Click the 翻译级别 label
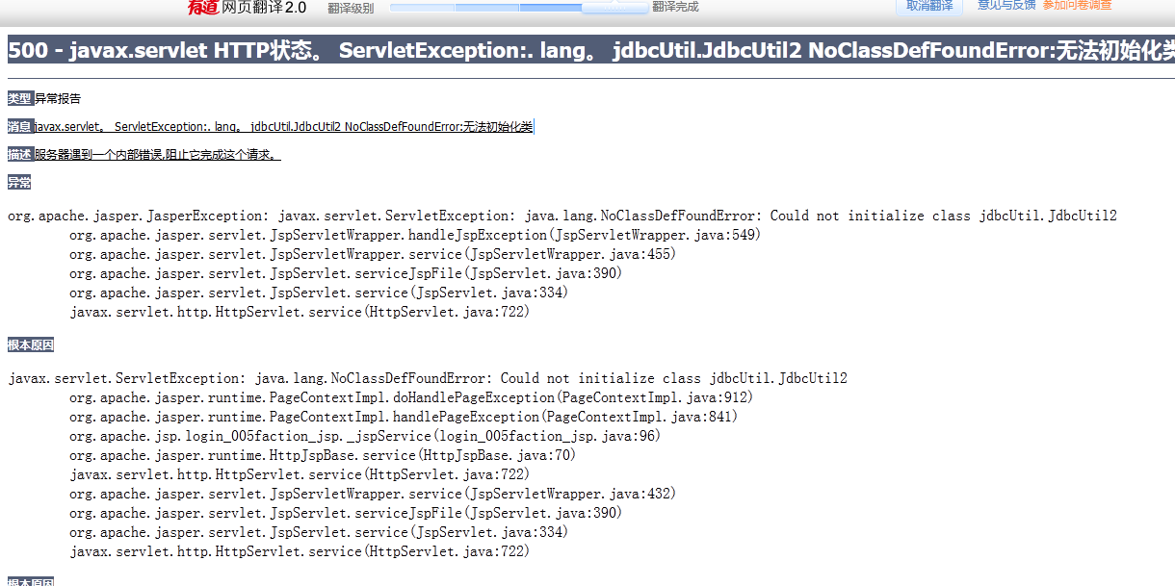 pos(351,8)
